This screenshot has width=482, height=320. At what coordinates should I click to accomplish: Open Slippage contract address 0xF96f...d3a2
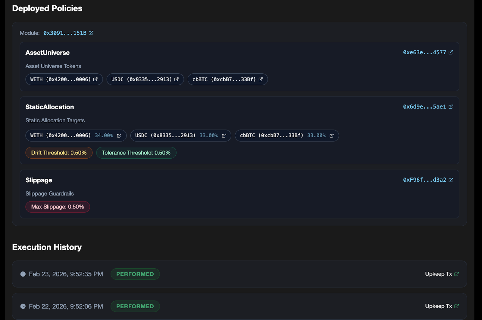coord(424,180)
